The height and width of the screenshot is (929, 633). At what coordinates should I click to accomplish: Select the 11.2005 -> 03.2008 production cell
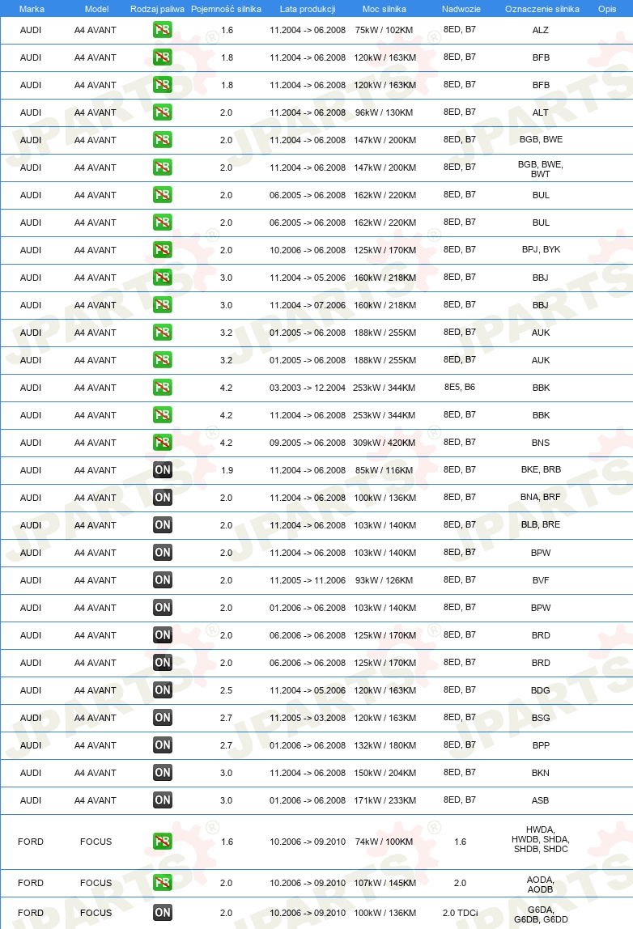308,718
